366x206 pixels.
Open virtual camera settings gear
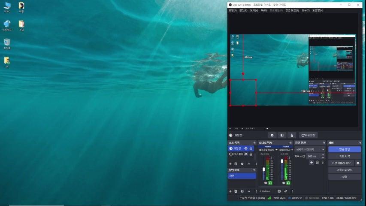(358, 163)
